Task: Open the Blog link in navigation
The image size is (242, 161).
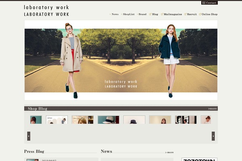Action: click(x=155, y=14)
